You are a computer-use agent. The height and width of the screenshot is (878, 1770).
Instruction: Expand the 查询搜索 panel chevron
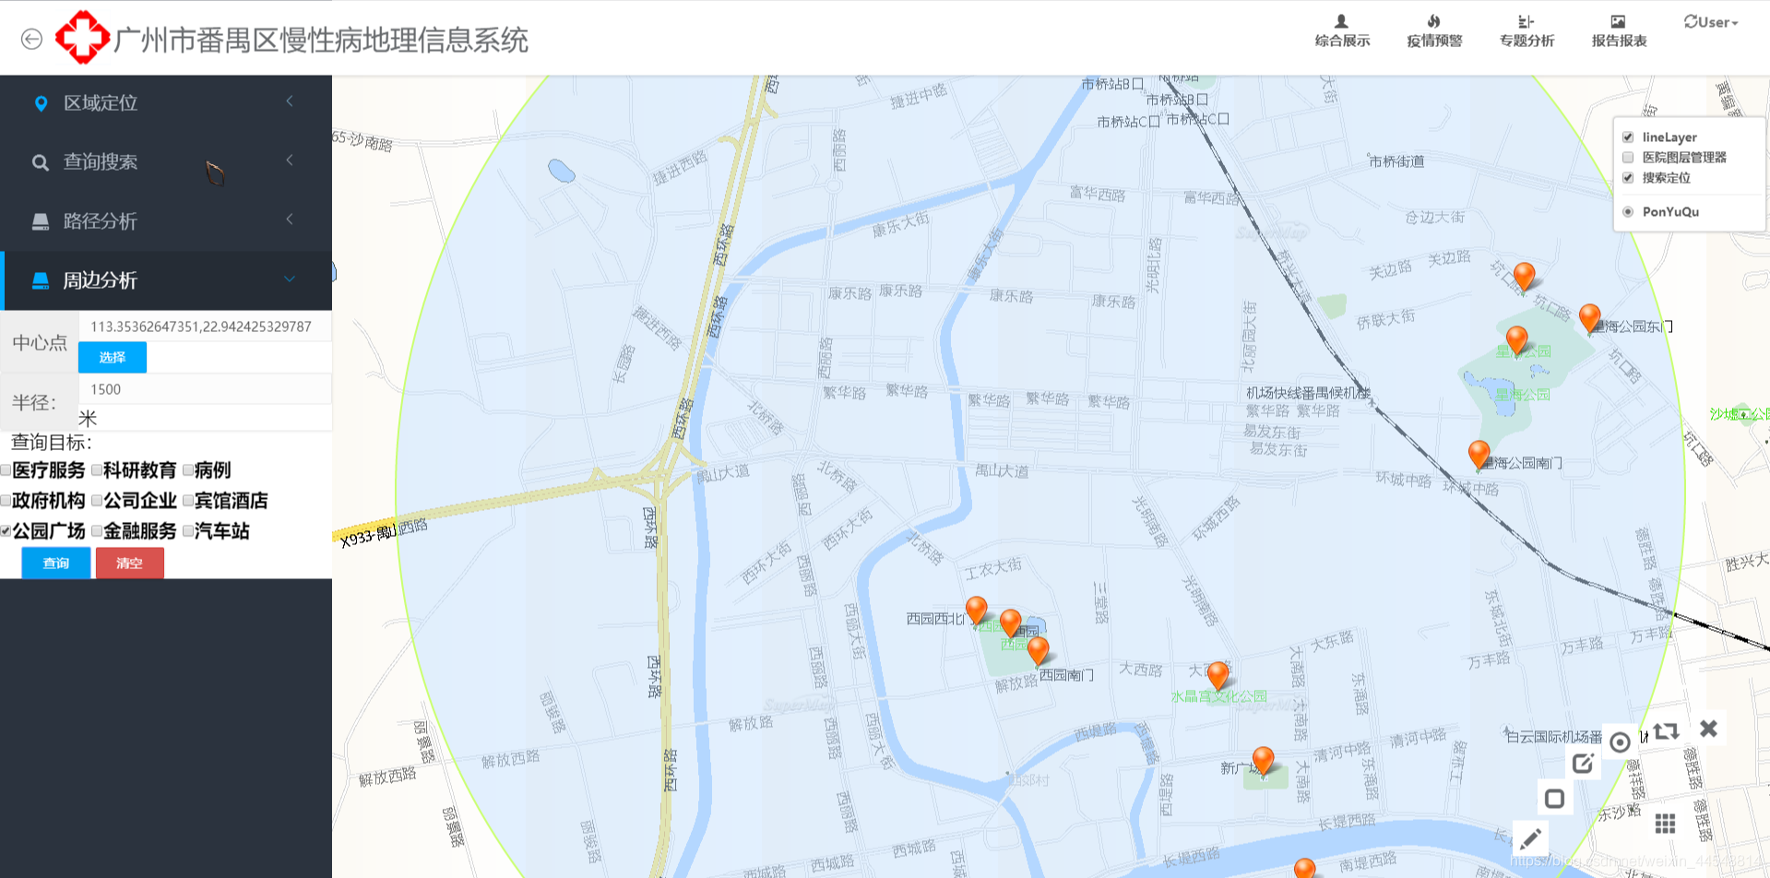[x=290, y=160]
